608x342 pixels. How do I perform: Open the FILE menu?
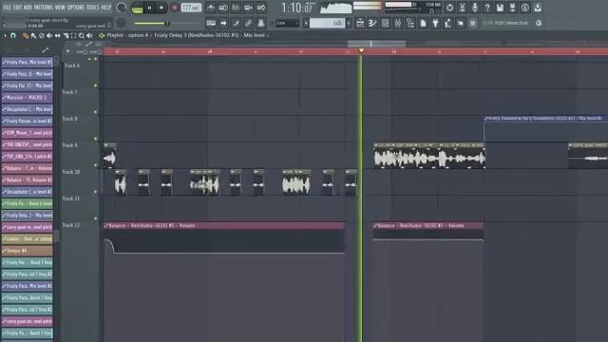pyautogui.click(x=7, y=8)
